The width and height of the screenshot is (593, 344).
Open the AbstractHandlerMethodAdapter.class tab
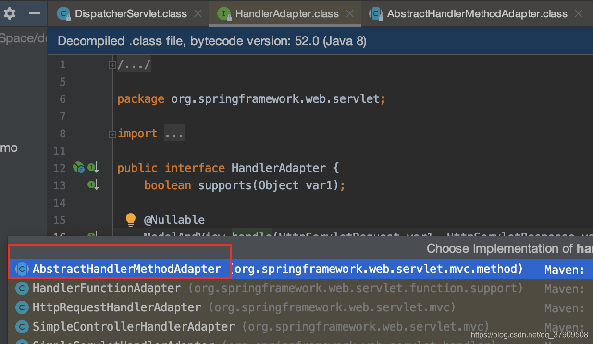477,14
